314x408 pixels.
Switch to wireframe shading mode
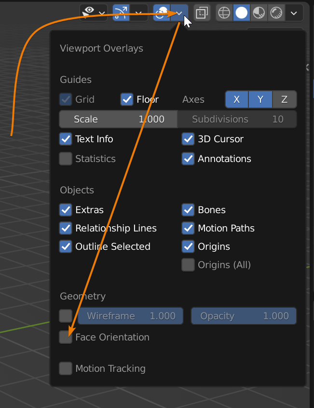(x=224, y=13)
